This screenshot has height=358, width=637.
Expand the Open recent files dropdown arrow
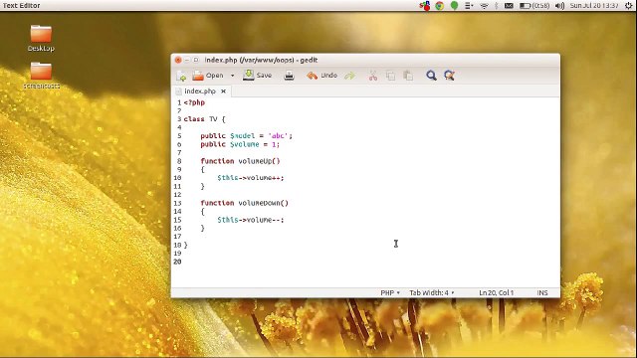[232, 76]
